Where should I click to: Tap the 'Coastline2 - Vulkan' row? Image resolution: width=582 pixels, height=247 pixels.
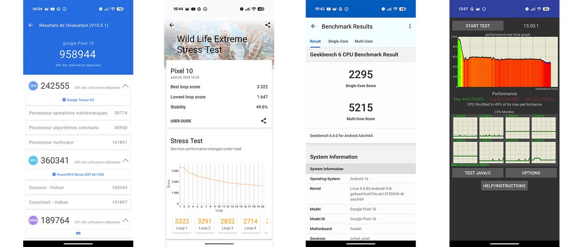78,202
